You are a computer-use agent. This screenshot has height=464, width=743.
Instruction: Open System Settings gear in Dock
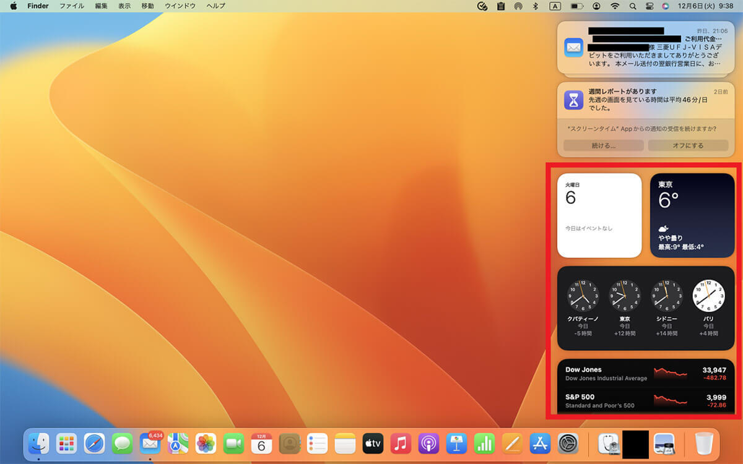click(x=568, y=443)
